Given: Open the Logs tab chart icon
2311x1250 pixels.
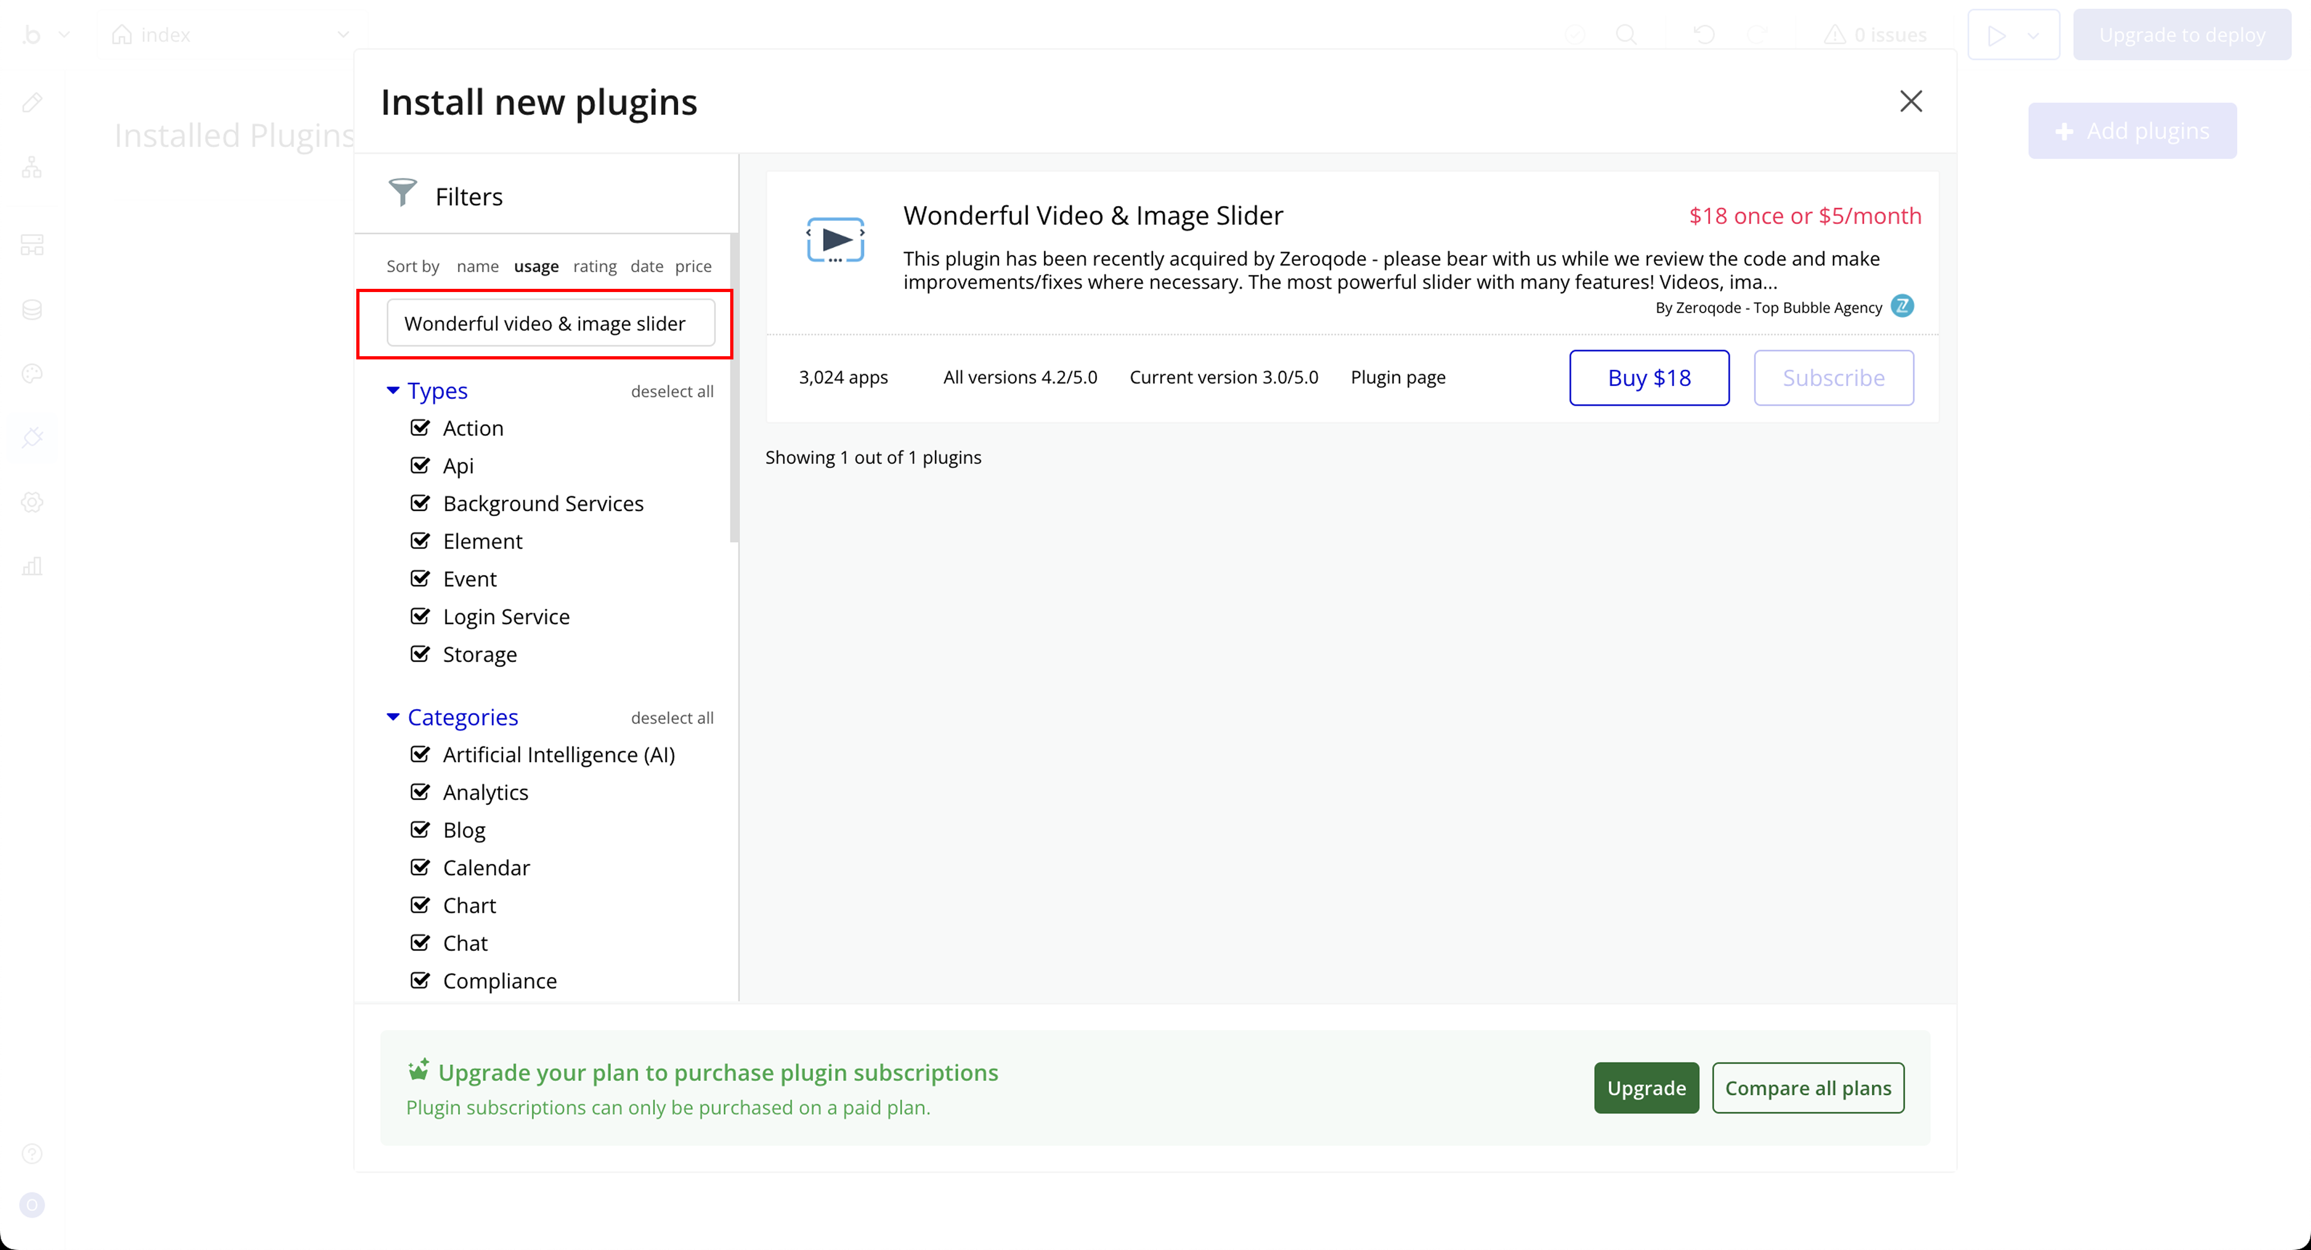Looking at the screenshot, I should 32,567.
